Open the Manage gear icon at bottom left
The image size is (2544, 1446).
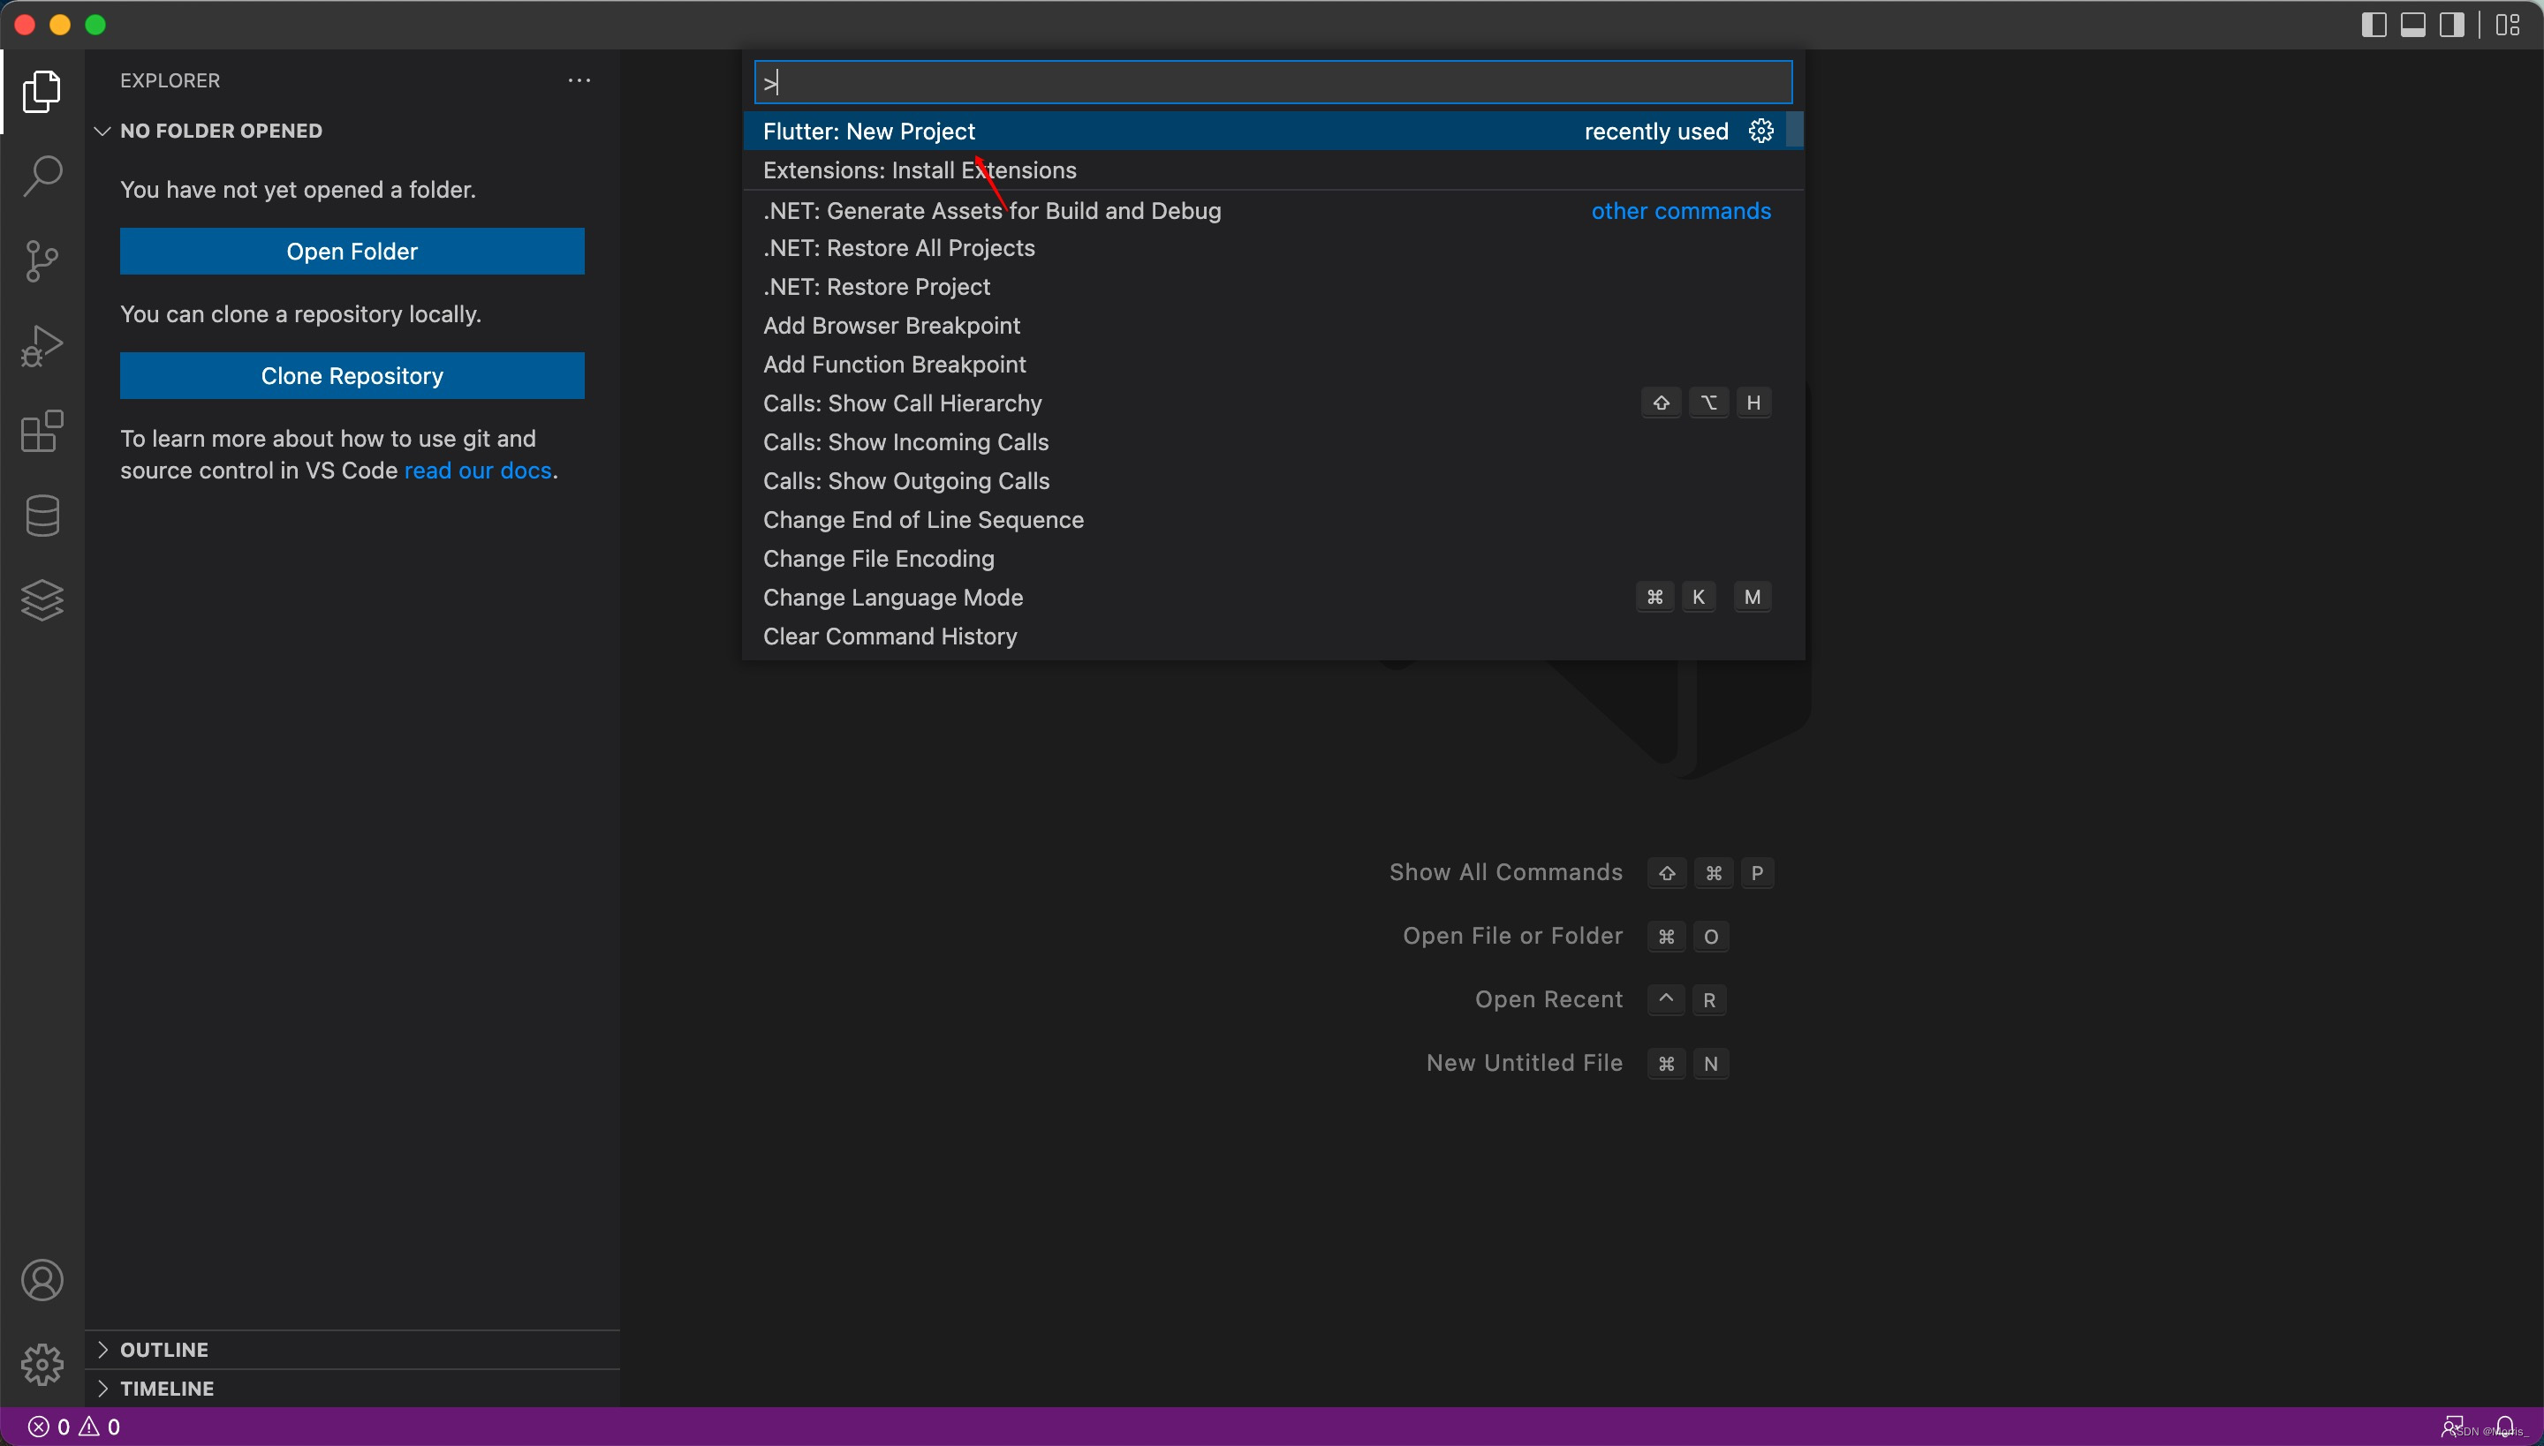tap(42, 1365)
